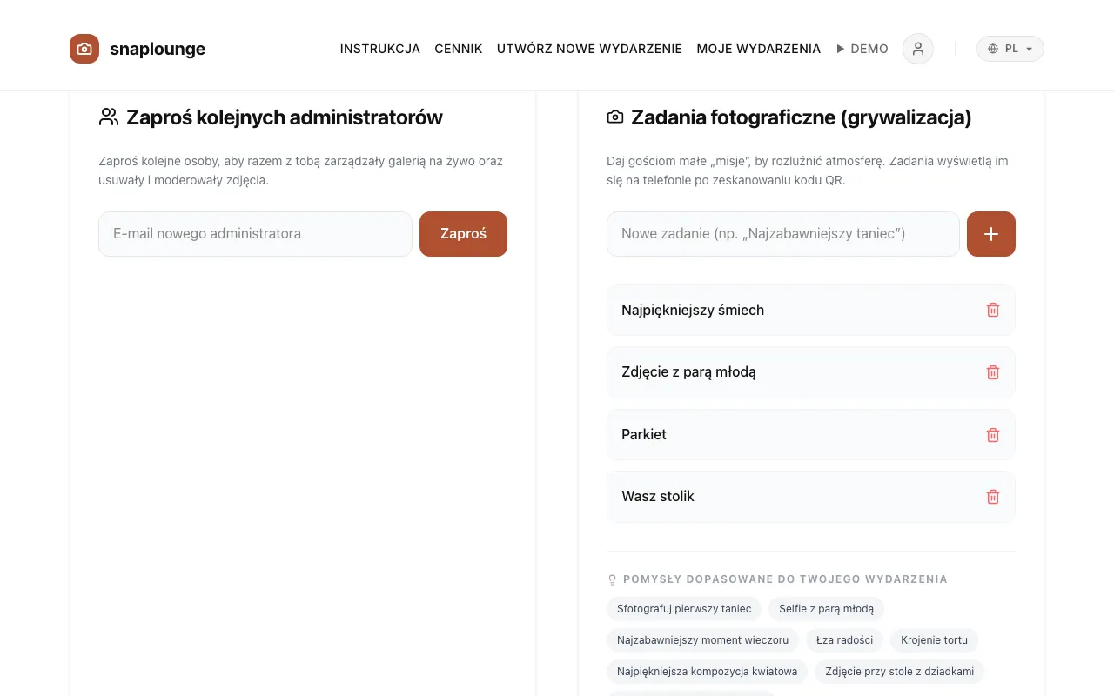Image resolution: width=1114 pixels, height=696 pixels.
Task: Remove the "Wasz stolik" task
Action: tap(993, 497)
